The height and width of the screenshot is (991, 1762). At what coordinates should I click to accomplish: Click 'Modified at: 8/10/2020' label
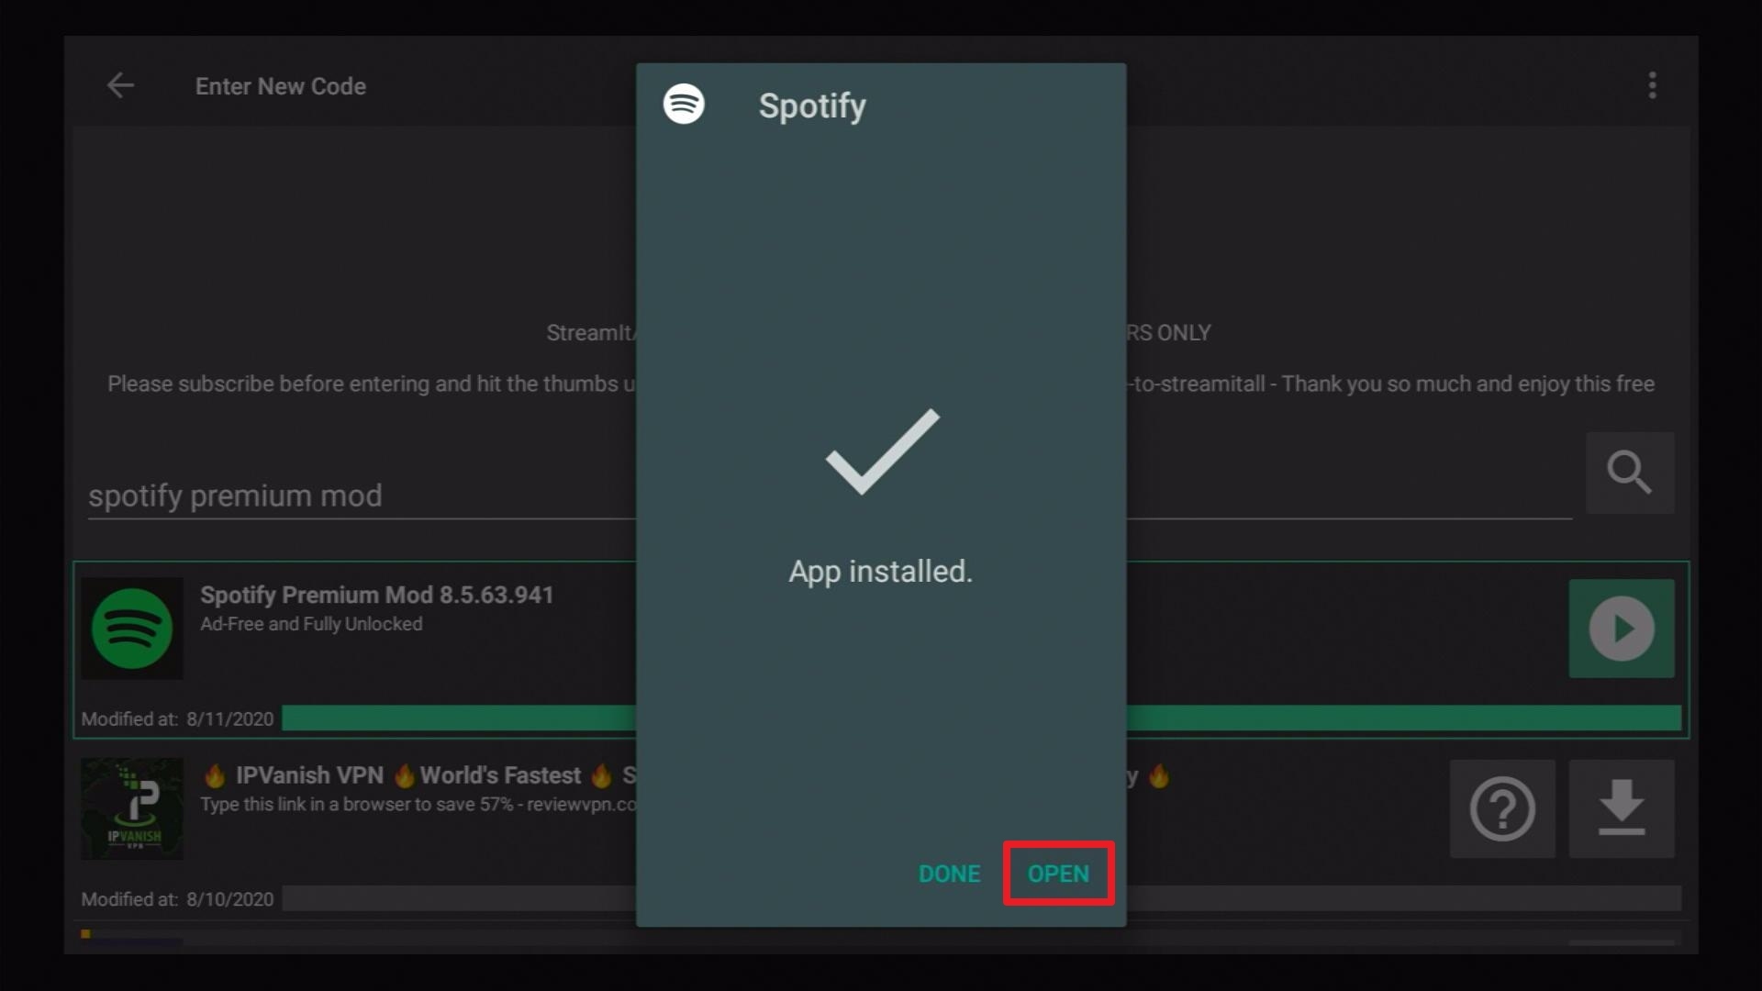pyautogui.click(x=177, y=899)
